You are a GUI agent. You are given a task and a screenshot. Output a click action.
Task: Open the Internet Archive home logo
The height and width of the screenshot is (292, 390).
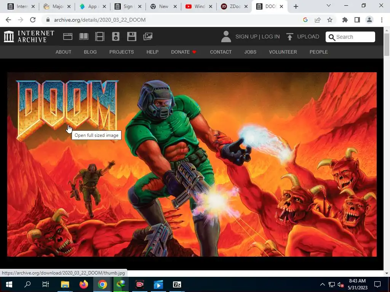(x=29, y=36)
